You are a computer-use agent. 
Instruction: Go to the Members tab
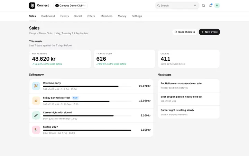107,16
